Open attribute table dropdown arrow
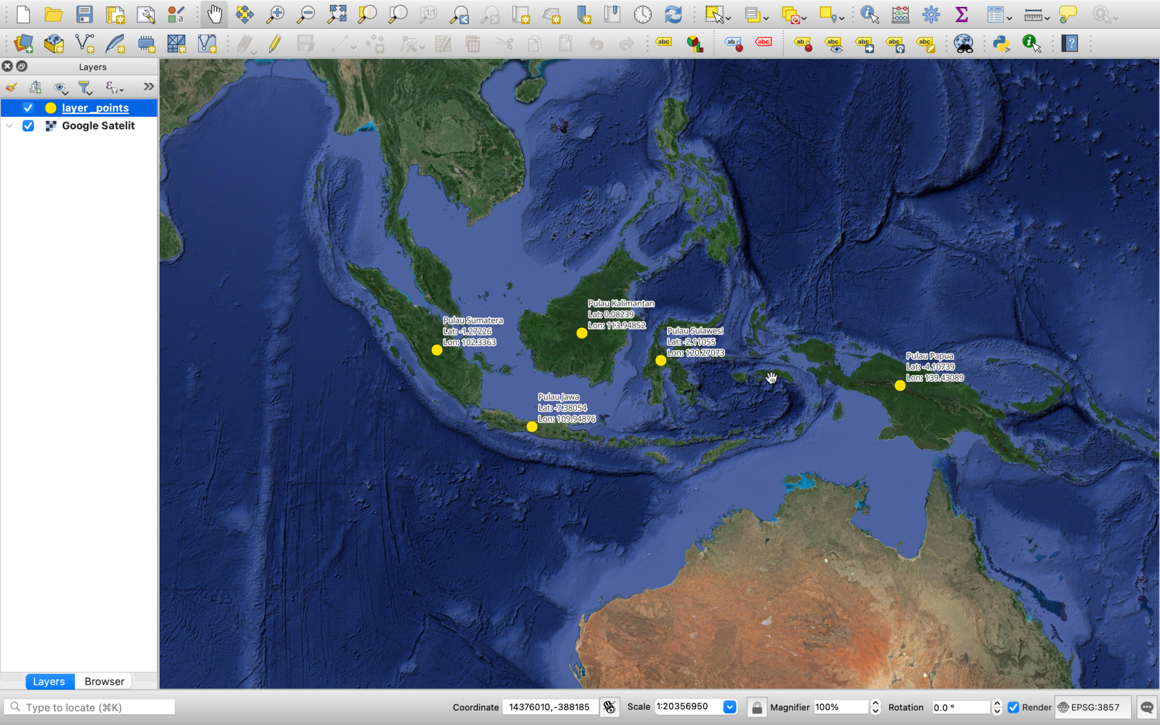The image size is (1160, 725). (x=1009, y=18)
